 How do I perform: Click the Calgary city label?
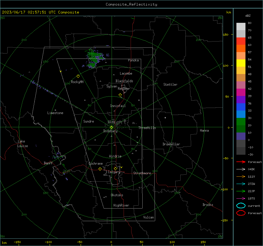(114, 172)
